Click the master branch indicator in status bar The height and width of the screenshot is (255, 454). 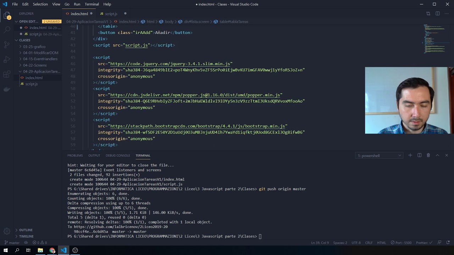pyautogui.click(x=12, y=243)
